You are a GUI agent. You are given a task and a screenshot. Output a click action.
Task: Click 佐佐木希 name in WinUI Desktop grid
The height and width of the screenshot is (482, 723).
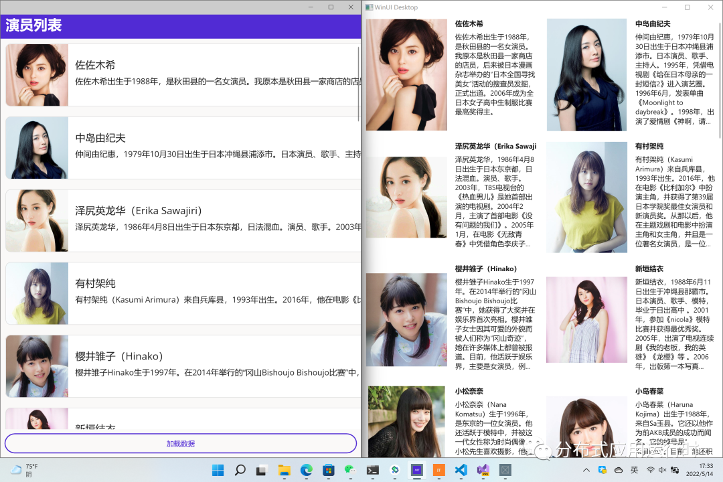tap(469, 23)
